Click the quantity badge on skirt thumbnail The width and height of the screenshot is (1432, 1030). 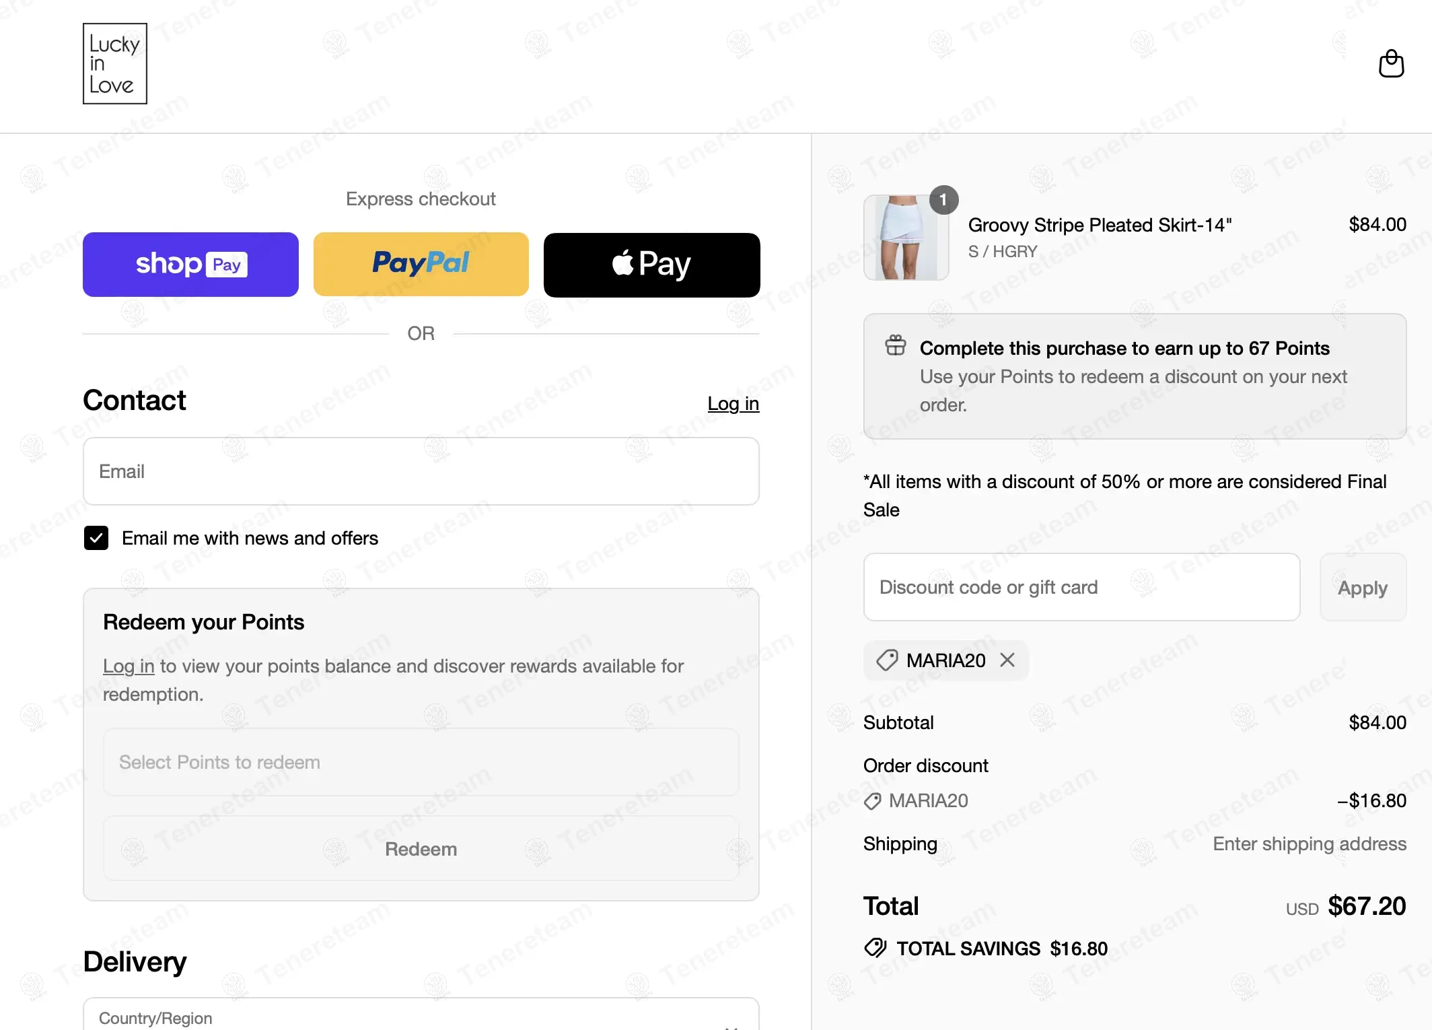[943, 200]
